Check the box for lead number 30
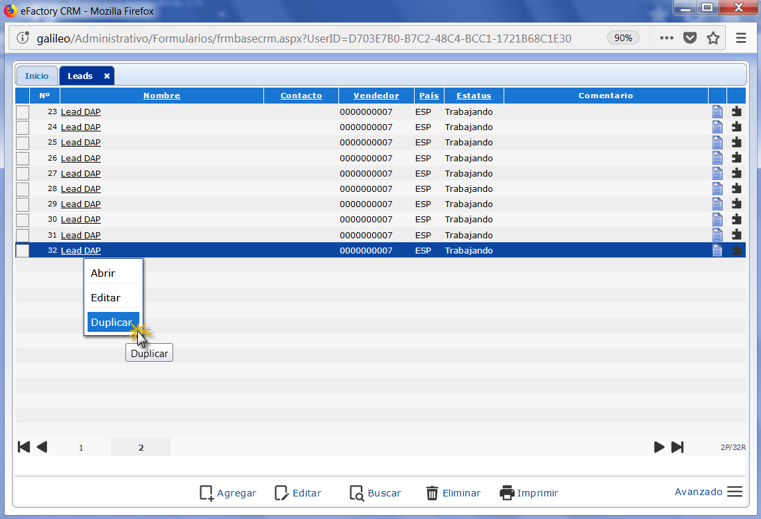The width and height of the screenshot is (761, 519). (23, 220)
